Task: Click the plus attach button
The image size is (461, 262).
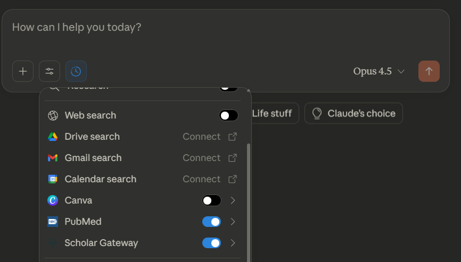Action: click(x=23, y=71)
